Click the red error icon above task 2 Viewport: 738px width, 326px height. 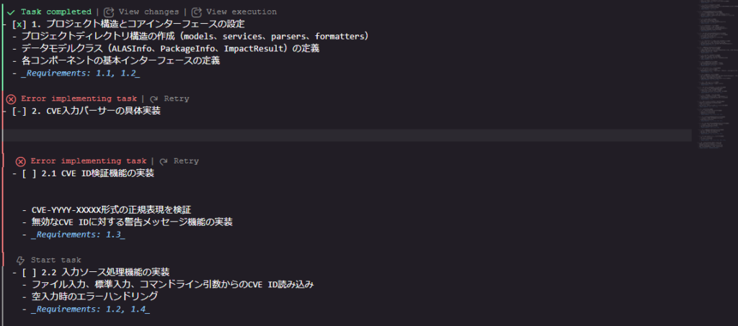(x=12, y=99)
